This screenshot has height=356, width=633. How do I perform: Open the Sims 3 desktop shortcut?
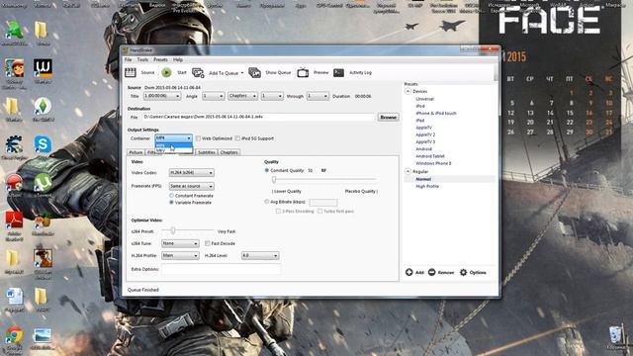pyautogui.click(x=43, y=106)
